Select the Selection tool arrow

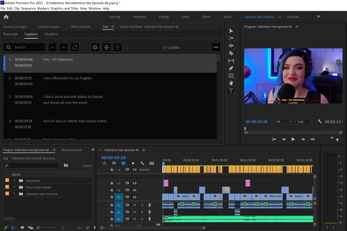click(x=231, y=31)
